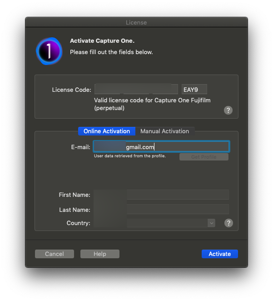Click the 'License' window title

click(x=136, y=22)
